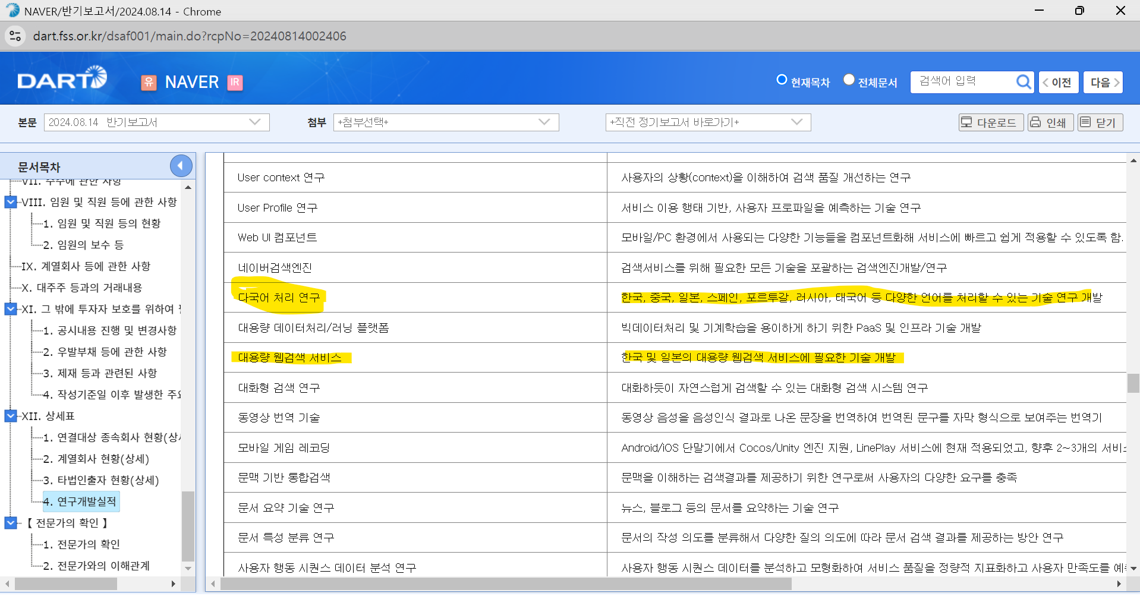The height and width of the screenshot is (596, 1140).
Task: Click the document scroll-right arrow
Action: 1119,584
